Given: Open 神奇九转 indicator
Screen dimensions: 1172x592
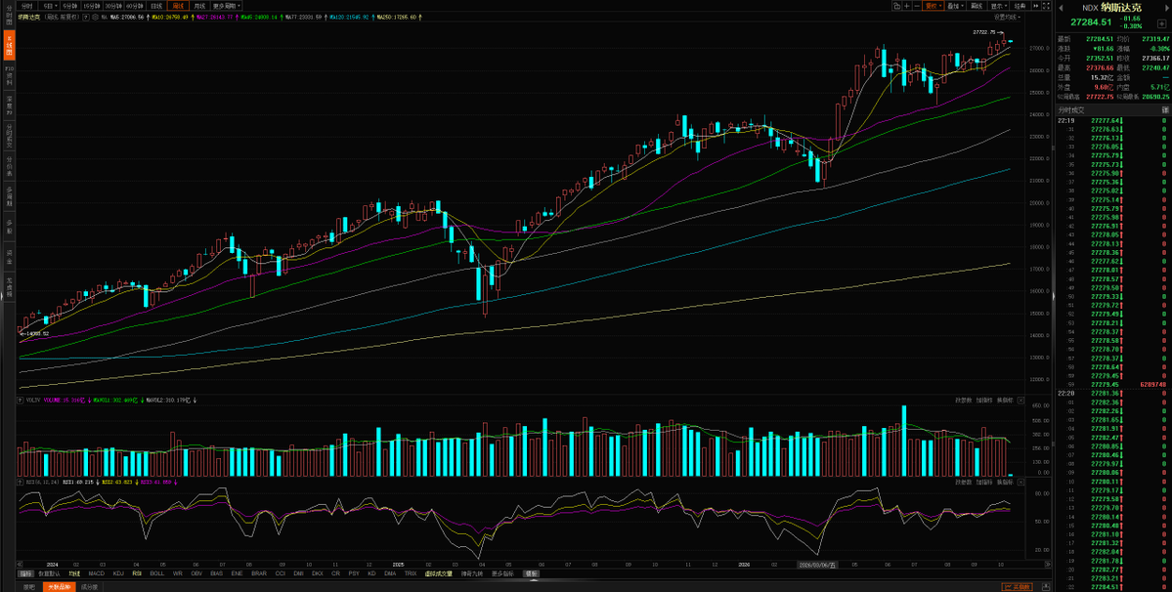Looking at the screenshot, I should pyautogui.click(x=472, y=573).
